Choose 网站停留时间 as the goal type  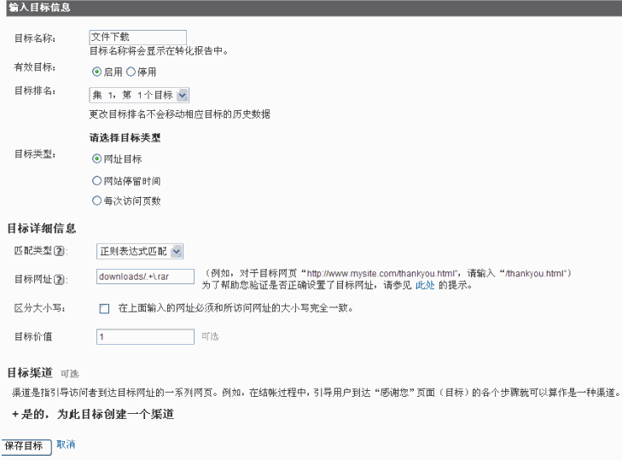[96, 181]
